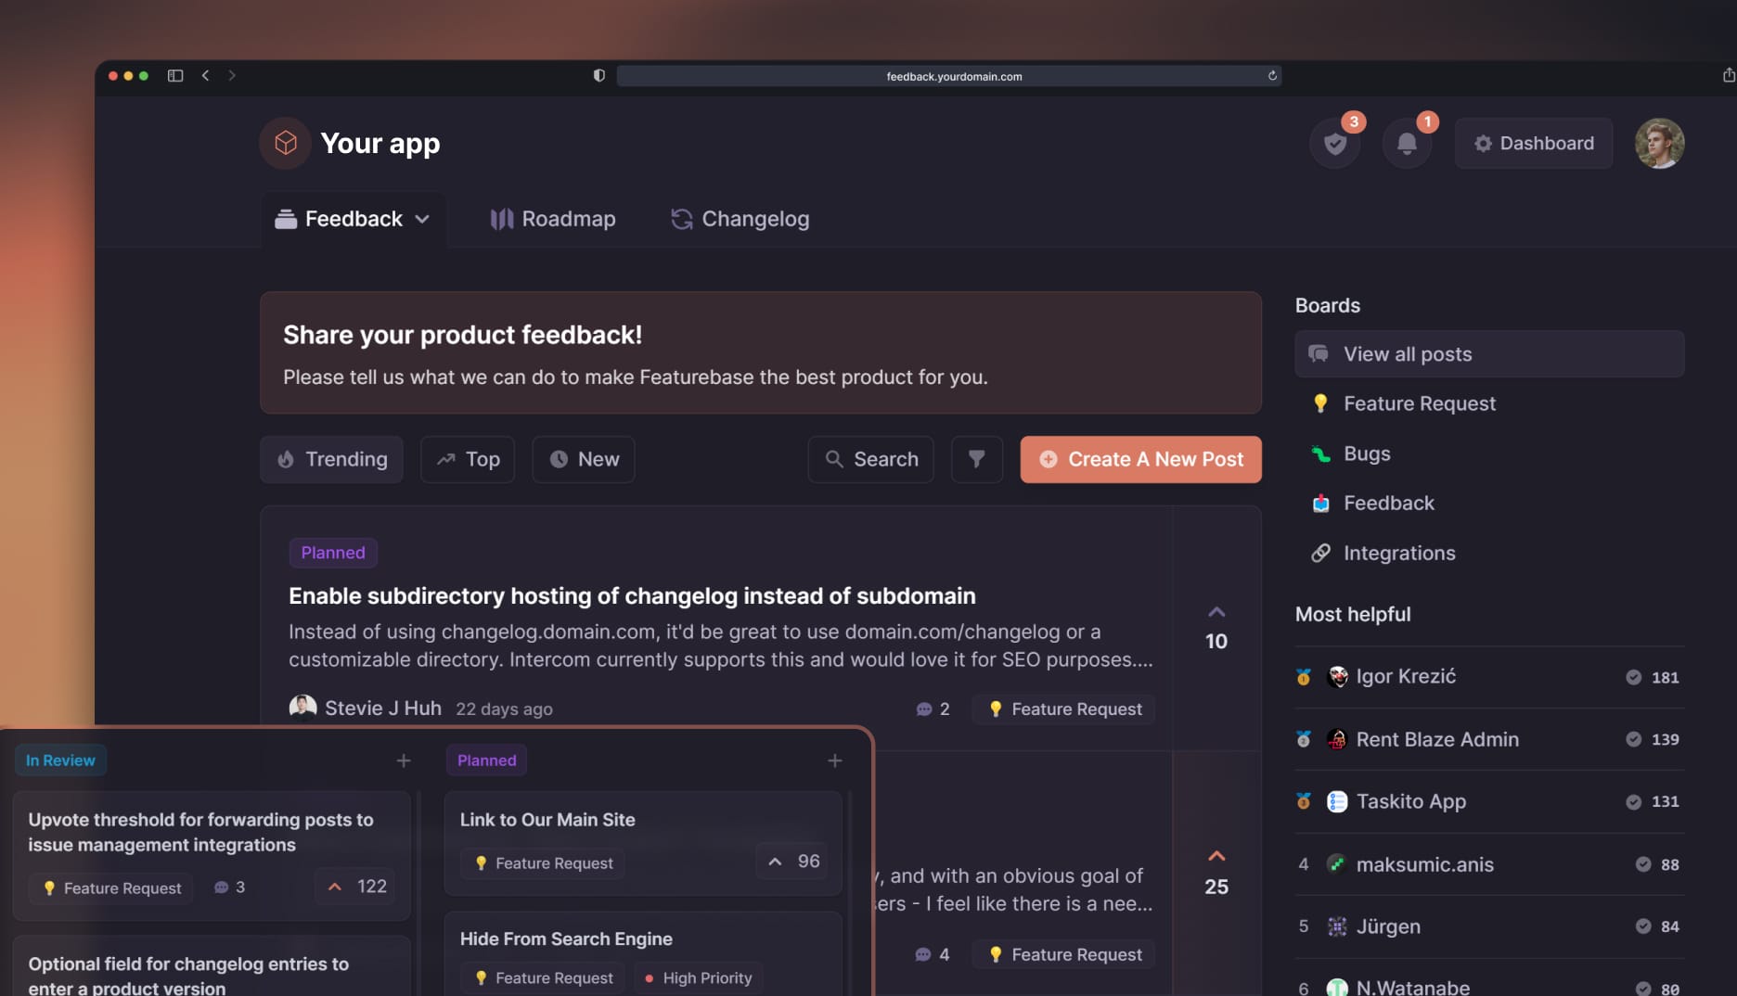Open the shield notifications icon in the header
Viewport: 1737px width, 996px height.
pyautogui.click(x=1334, y=143)
